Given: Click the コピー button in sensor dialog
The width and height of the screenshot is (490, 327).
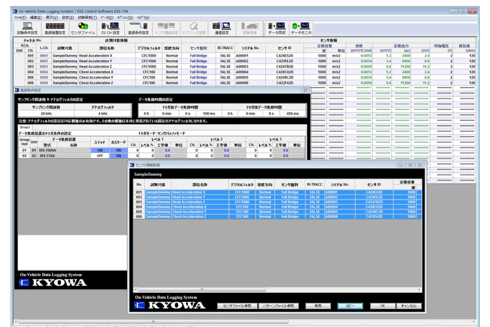Looking at the screenshot, I should click(x=350, y=305).
